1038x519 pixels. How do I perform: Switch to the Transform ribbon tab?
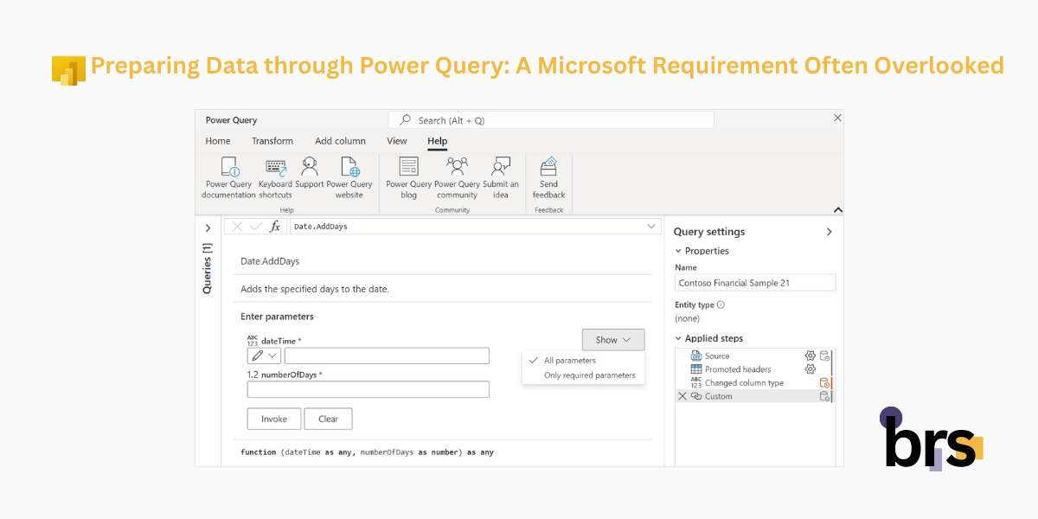tap(272, 140)
